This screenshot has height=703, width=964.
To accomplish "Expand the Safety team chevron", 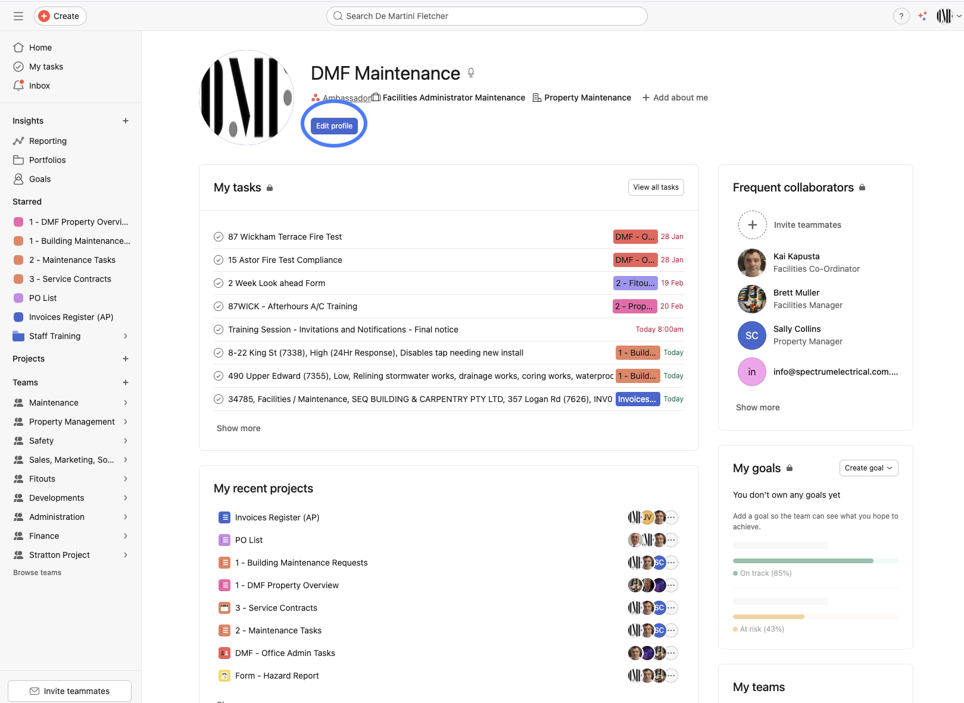I will (x=126, y=441).
